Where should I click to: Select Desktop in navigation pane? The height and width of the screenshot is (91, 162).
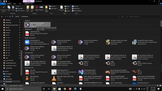(8, 76)
